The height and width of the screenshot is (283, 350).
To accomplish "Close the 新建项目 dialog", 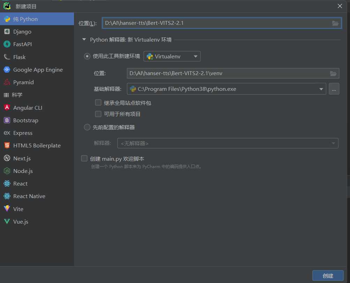I will click(x=340, y=6).
